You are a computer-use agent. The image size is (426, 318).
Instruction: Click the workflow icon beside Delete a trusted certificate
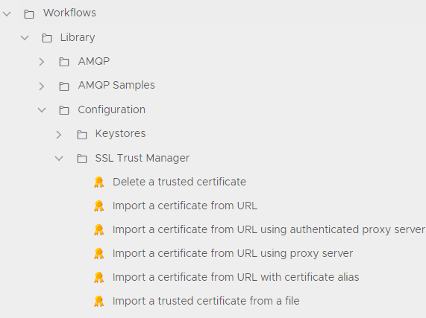pos(98,182)
